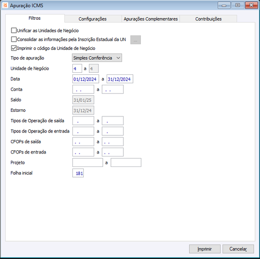
Task: Click the ellipsis button beside Inscrição Estadual da UN
Action: (136, 40)
